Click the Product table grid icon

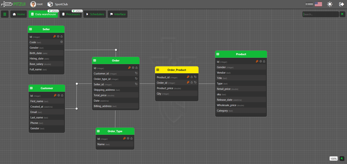(x=218, y=54)
